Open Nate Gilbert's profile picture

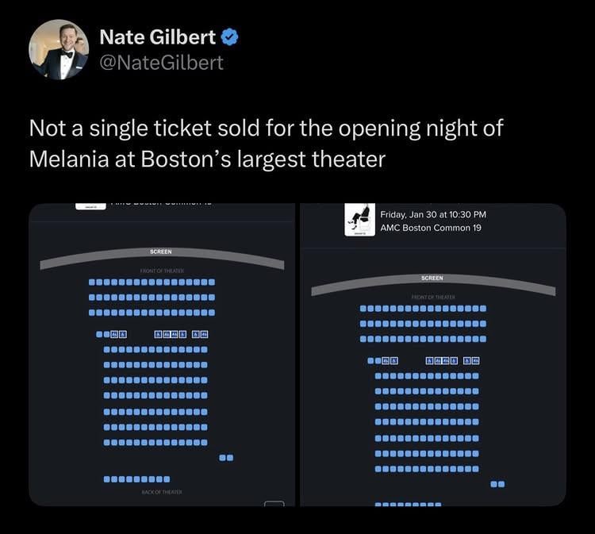(59, 49)
